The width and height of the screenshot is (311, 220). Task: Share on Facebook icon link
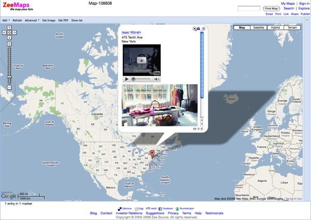tap(166, 209)
